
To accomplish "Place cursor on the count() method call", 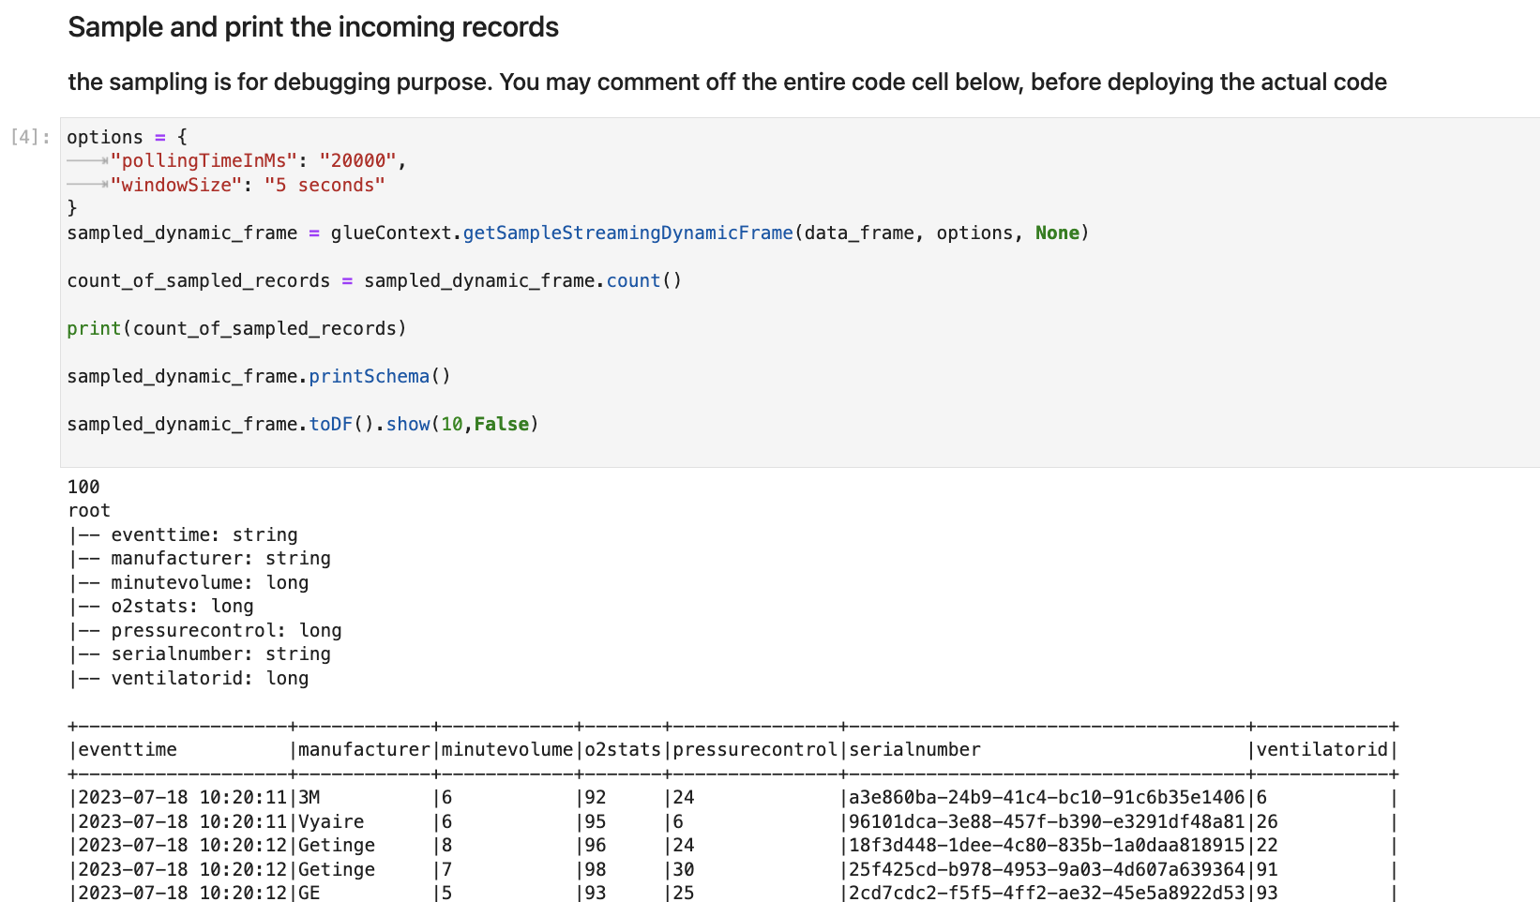I will [633, 281].
